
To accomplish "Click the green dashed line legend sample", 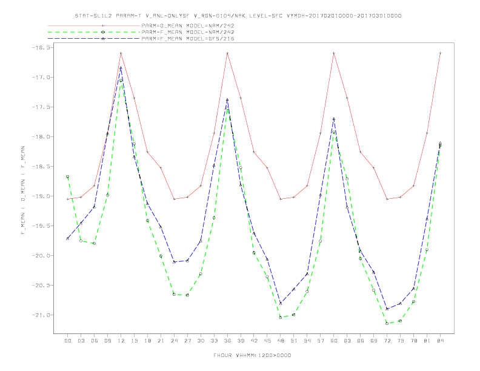I will click(94, 32).
